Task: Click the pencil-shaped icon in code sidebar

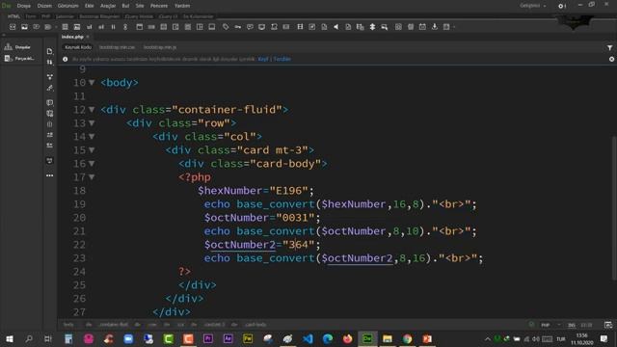Action: (49, 88)
